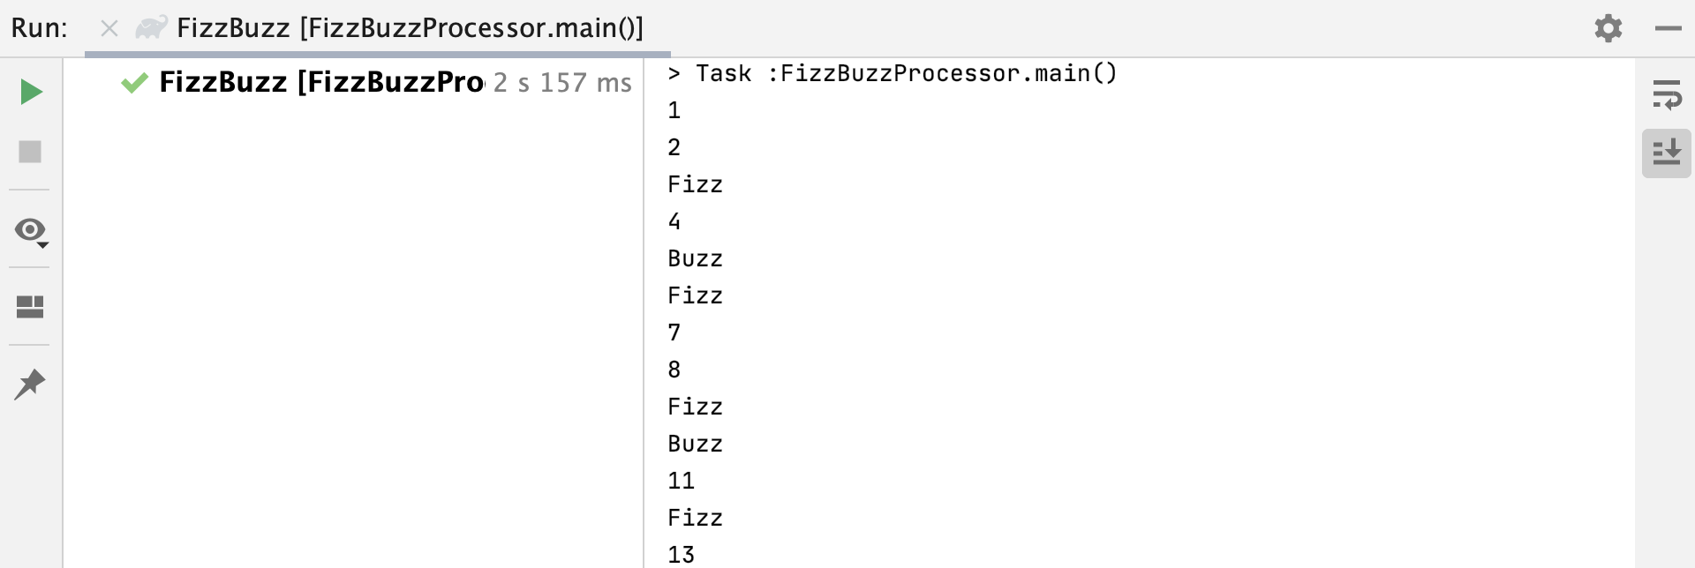Click the Run: panel label
The image size is (1695, 568).
(39, 28)
